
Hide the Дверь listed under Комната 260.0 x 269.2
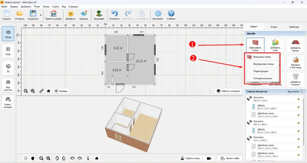pos(298,131)
